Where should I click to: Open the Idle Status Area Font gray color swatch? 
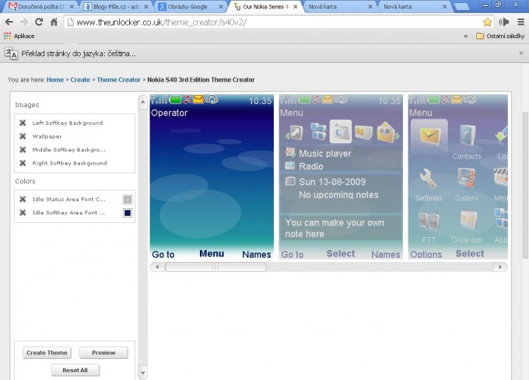tap(128, 200)
